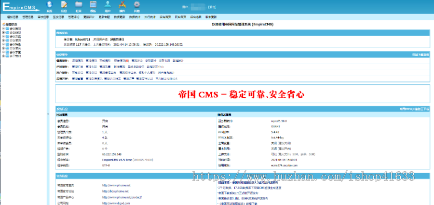The height and width of the screenshot is (205, 434).
Task: Select 签发信息 in the submenu bar
Action: tap(58, 17)
